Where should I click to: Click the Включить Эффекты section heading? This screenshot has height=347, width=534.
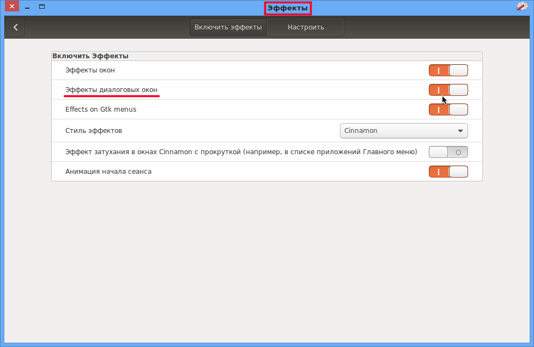90,56
